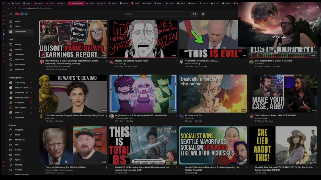This screenshot has width=321, height=180.
Task: Open Watch later list
Action: 21,59
